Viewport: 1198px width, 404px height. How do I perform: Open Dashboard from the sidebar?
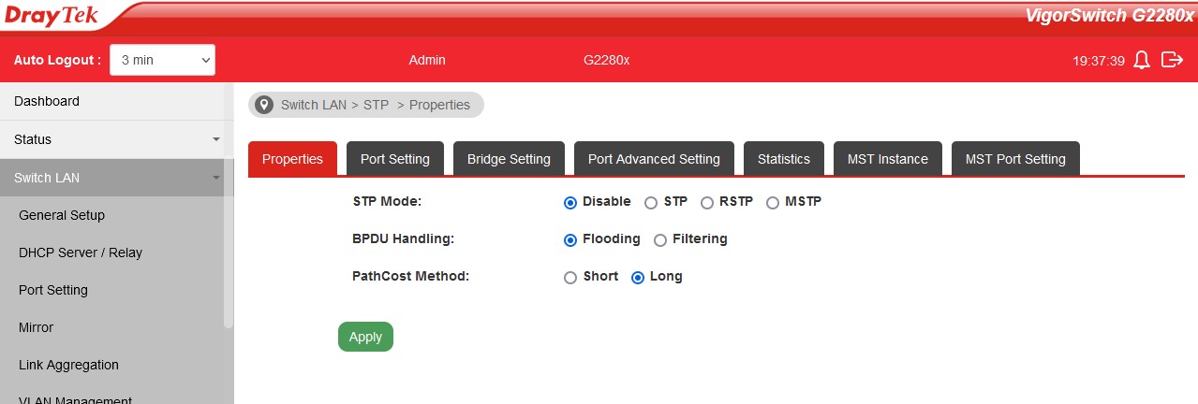coord(47,101)
